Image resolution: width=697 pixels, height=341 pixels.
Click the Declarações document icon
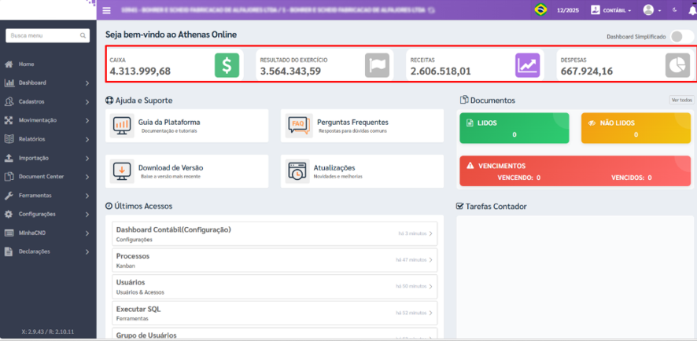[9, 251]
